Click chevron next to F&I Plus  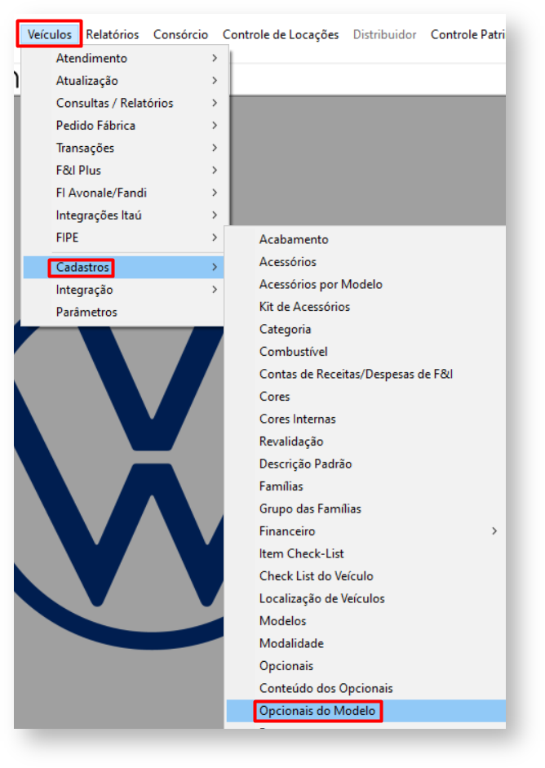(215, 171)
